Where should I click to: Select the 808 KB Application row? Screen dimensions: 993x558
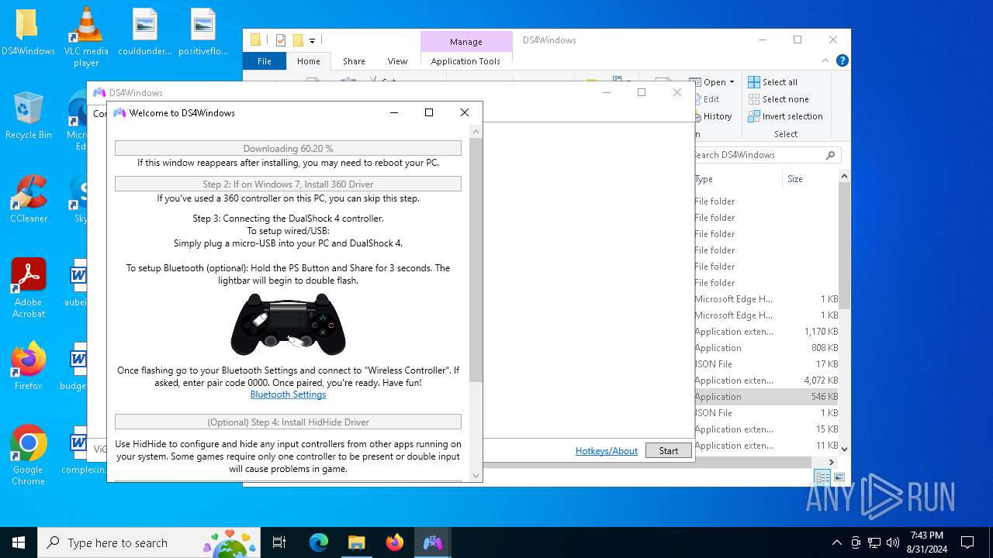pos(766,348)
